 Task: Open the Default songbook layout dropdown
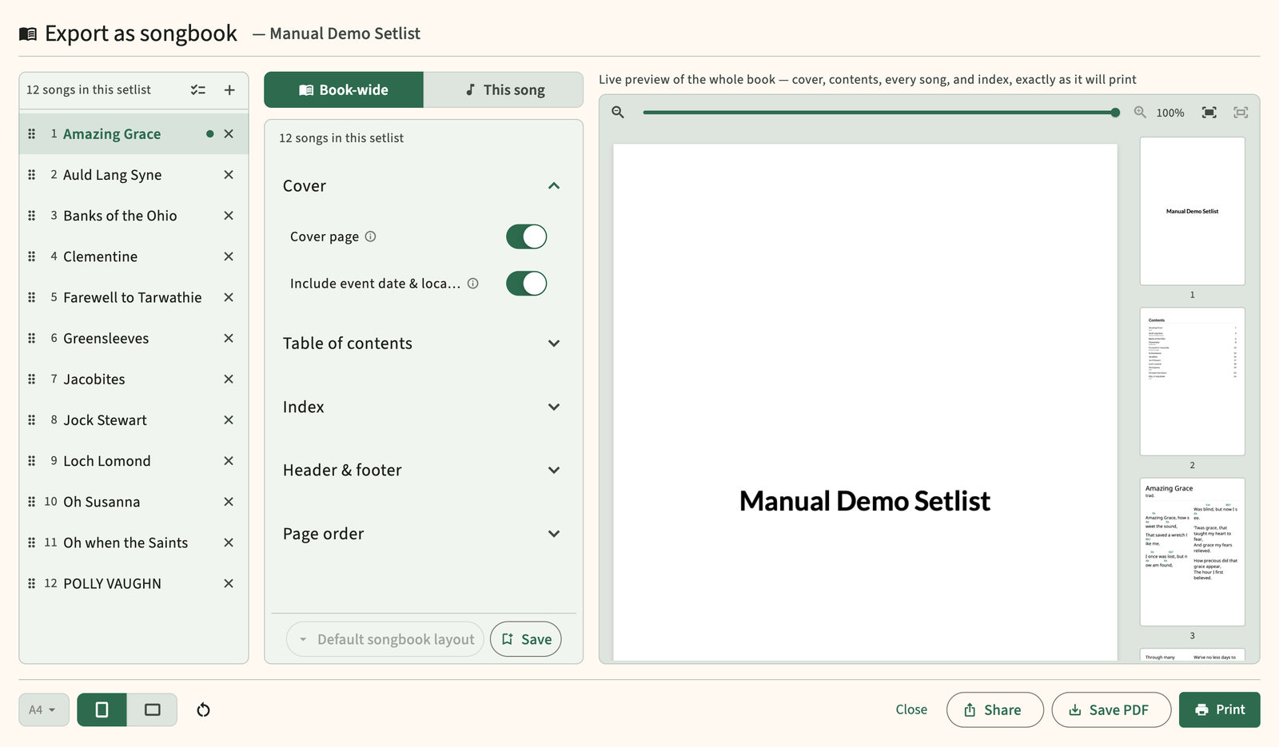(385, 639)
